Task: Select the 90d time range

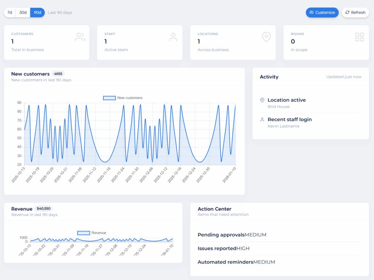Action: tap(37, 12)
